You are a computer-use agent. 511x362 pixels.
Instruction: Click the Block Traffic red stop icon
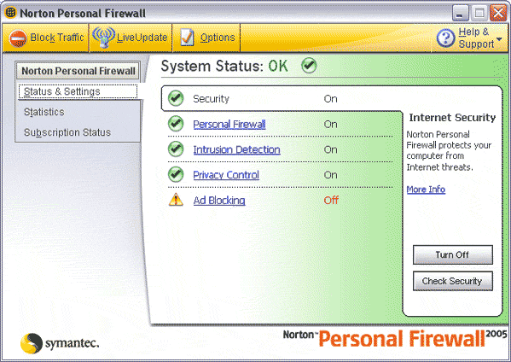point(18,38)
